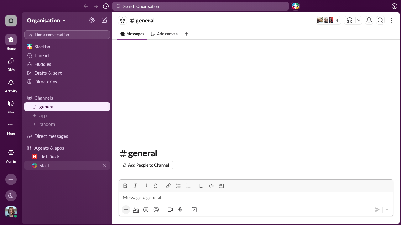
Task: Open Activity in the left rail
Action: tap(11, 85)
